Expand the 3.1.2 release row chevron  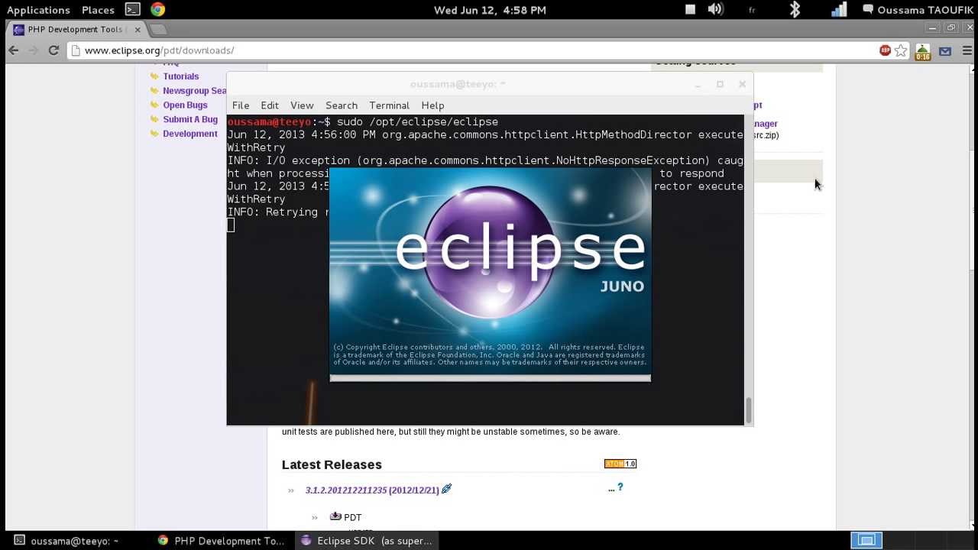pyautogui.click(x=291, y=490)
